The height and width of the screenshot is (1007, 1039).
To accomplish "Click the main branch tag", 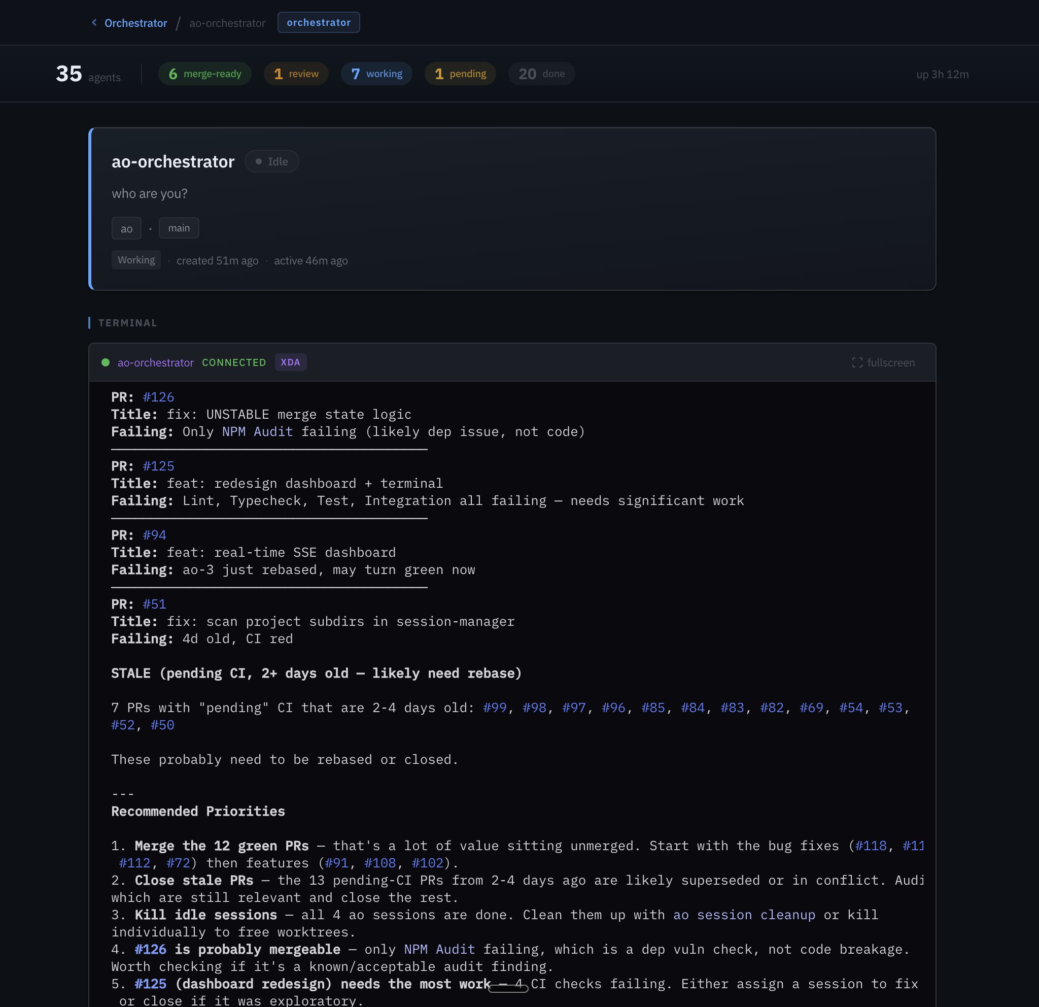I will point(179,228).
